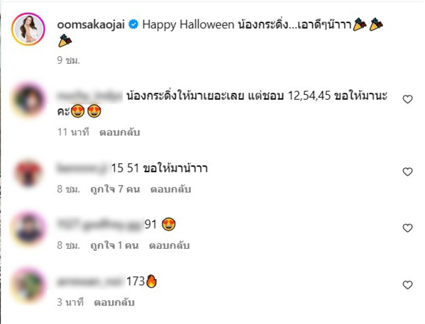
Task: Open avatar of the '91' commenter
Action: coord(28,229)
